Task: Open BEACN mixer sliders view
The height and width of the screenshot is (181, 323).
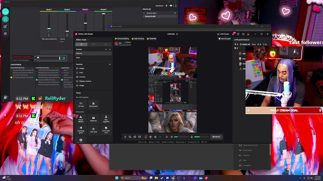Action: coord(5,19)
